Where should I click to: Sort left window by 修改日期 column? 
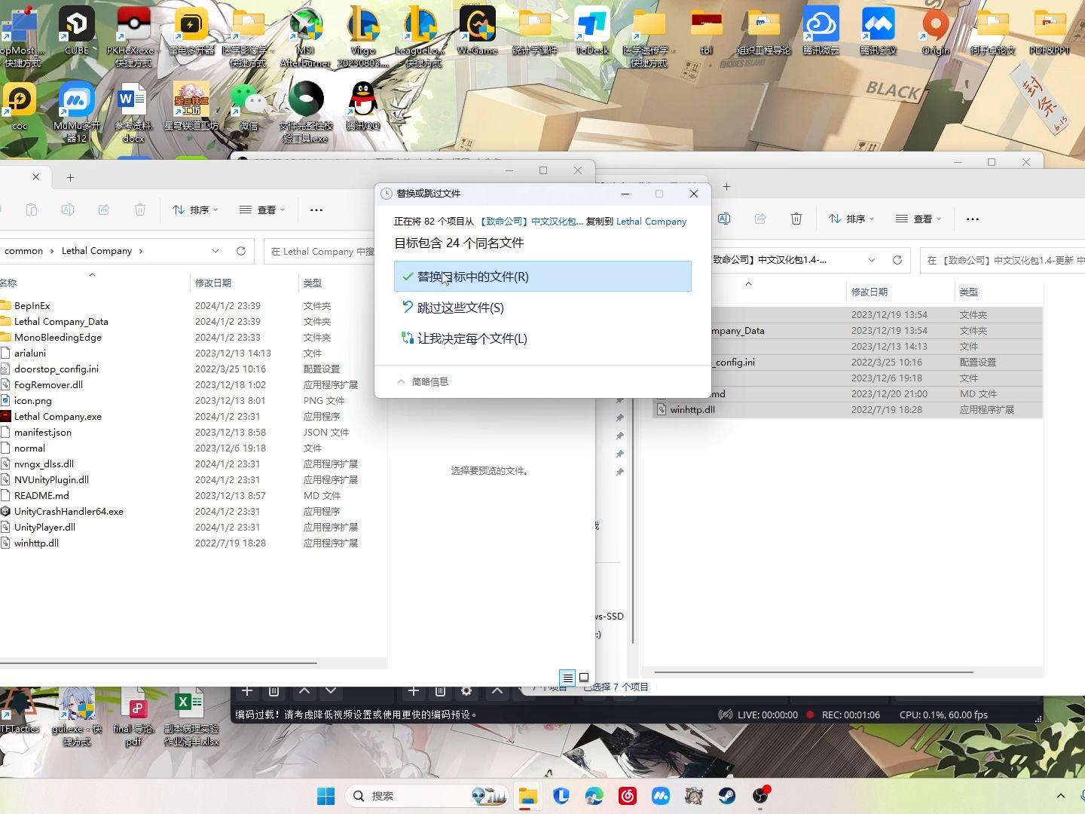[x=213, y=283]
